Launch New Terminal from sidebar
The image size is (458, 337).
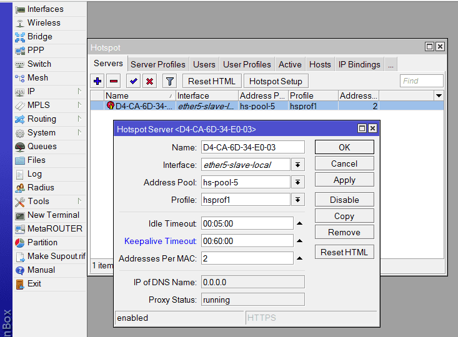click(x=53, y=215)
